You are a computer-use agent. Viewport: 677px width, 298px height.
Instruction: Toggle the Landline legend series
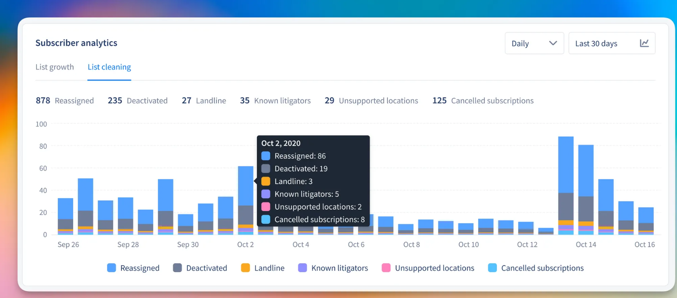(x=263, y=268)
